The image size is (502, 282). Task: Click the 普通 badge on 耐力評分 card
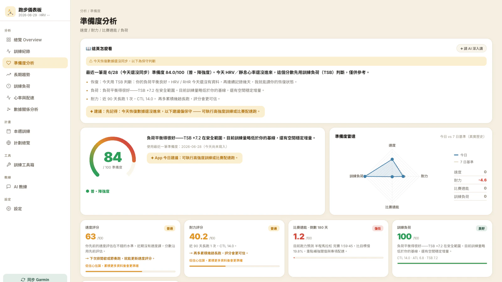point(274,228)
